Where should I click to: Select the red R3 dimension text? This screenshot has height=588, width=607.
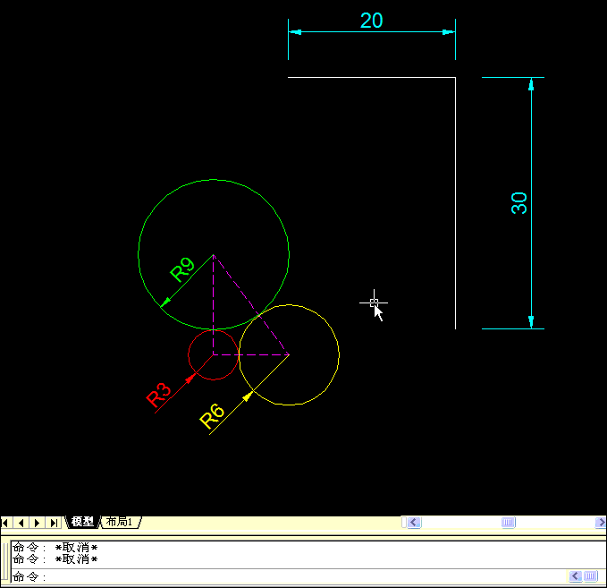159,396
